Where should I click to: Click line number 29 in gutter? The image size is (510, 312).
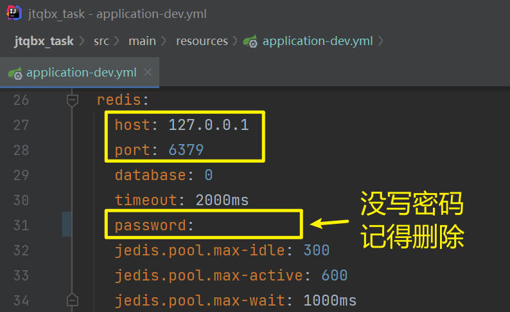click(21, 176)
